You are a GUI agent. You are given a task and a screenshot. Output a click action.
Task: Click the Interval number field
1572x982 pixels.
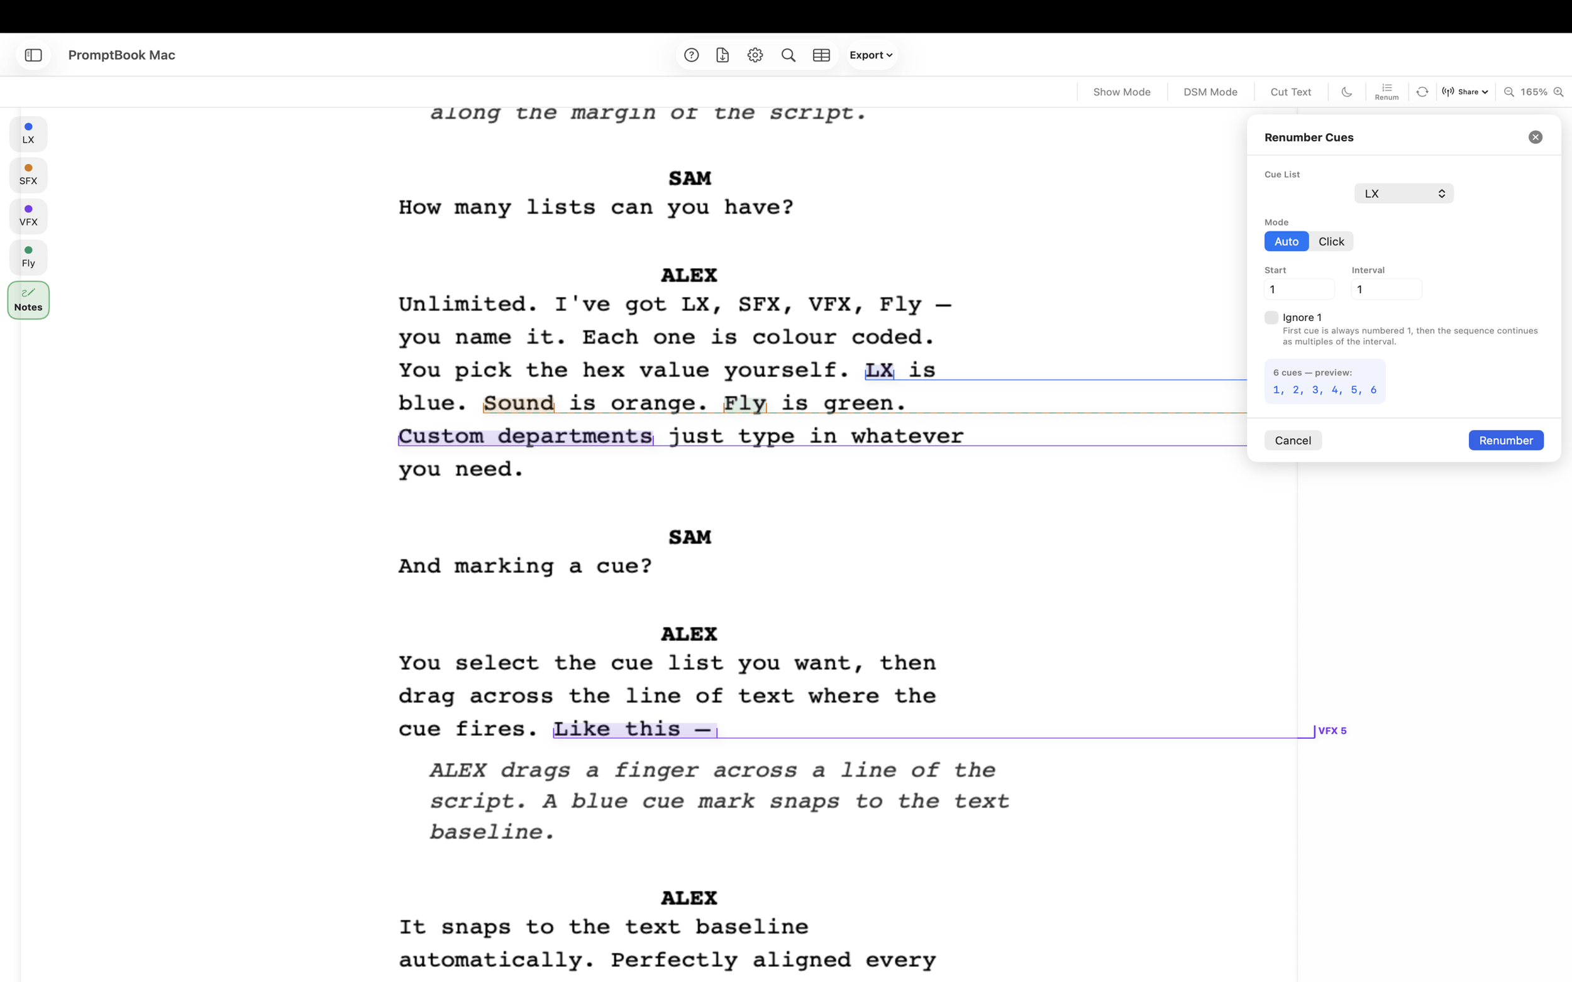point(1386,289)
